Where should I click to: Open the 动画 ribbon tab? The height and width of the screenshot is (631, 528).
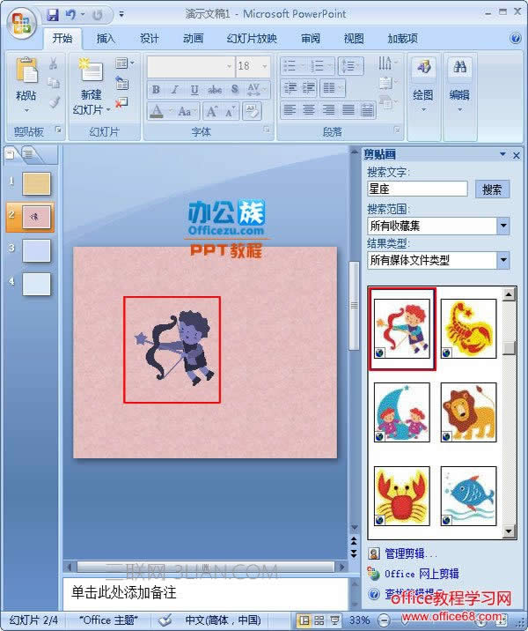tap(193, 39)
